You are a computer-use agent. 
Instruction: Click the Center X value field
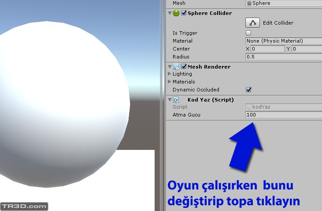(x=268, y=49)
